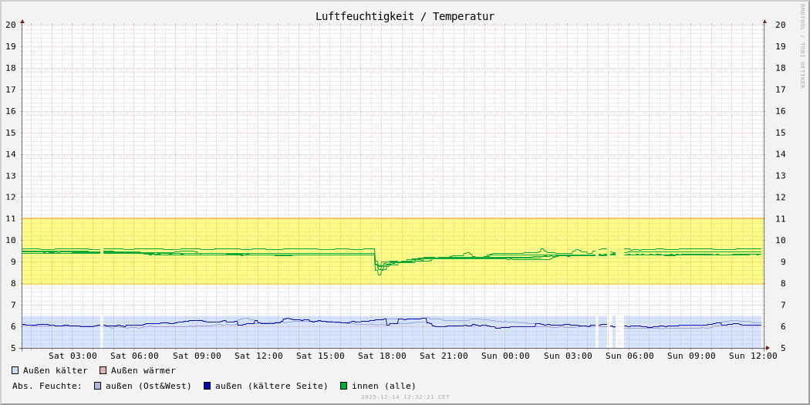This screenshot has width=810, height=405.
Task: Pick the "Sun 12:00" time axis label
Action: point(752,356)
